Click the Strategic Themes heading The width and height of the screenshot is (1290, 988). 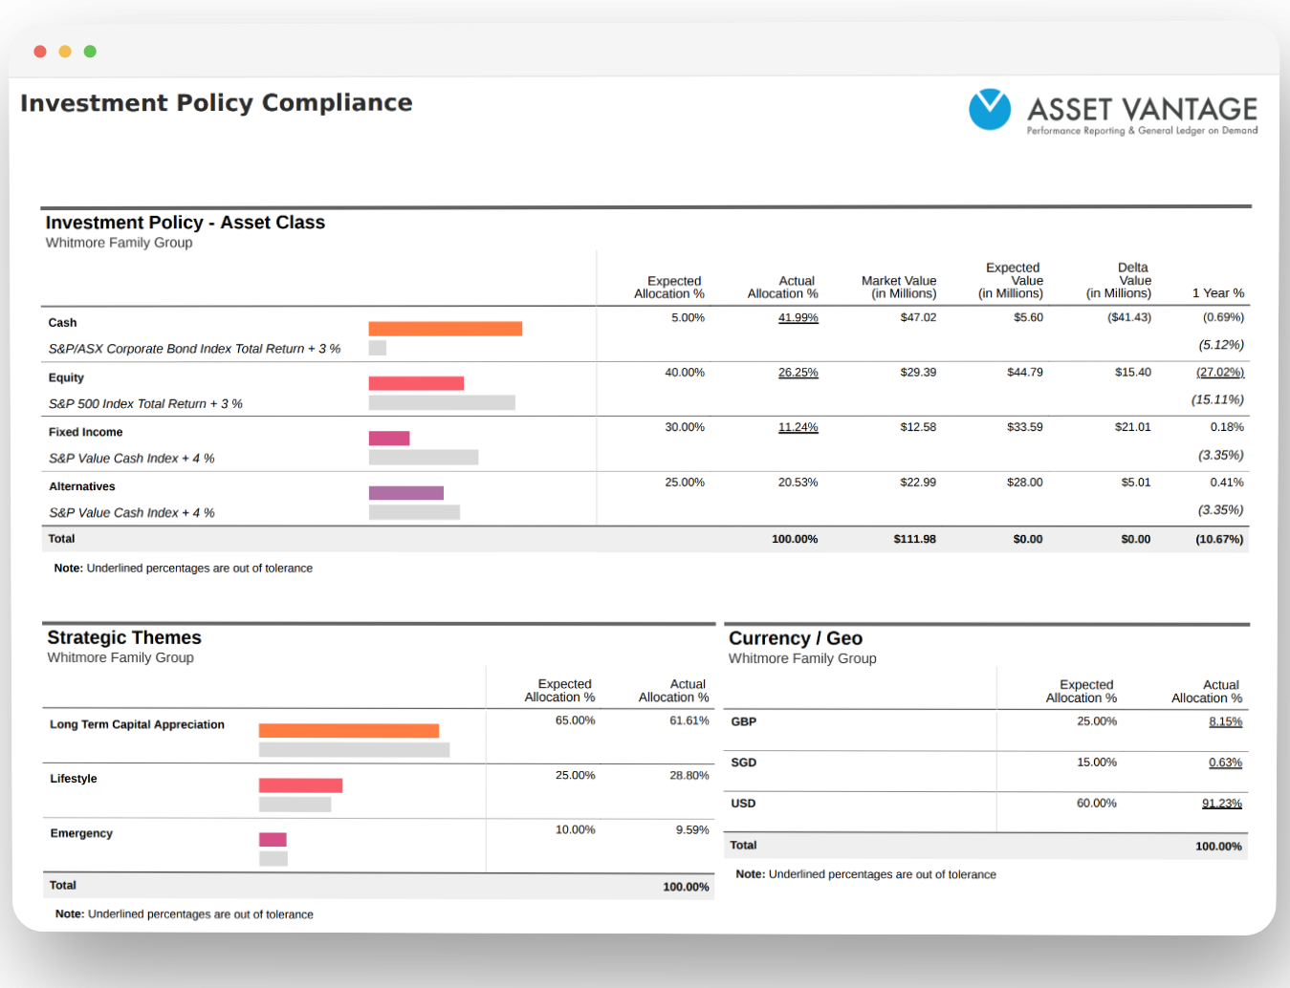[x=124, y=637]
